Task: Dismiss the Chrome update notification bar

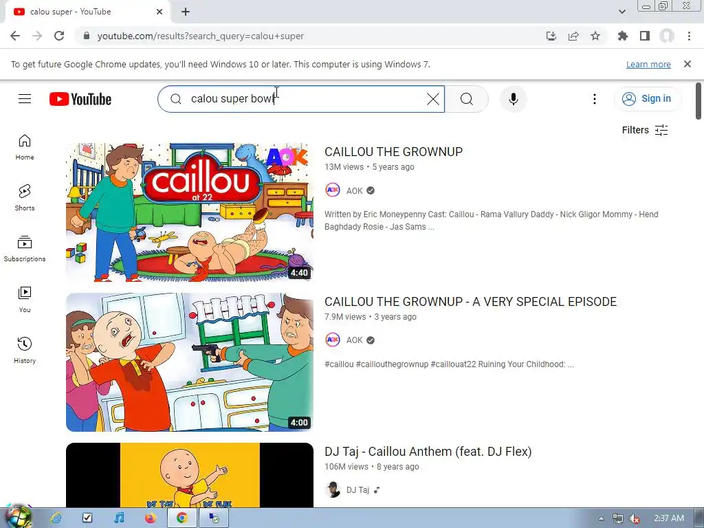Action: (x=687, y=64)
